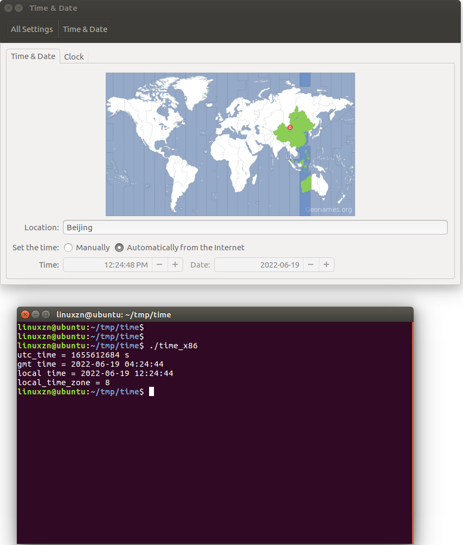Increase the date with the plus button
Viewport: 463px width, 545px height.
(326, 264)
